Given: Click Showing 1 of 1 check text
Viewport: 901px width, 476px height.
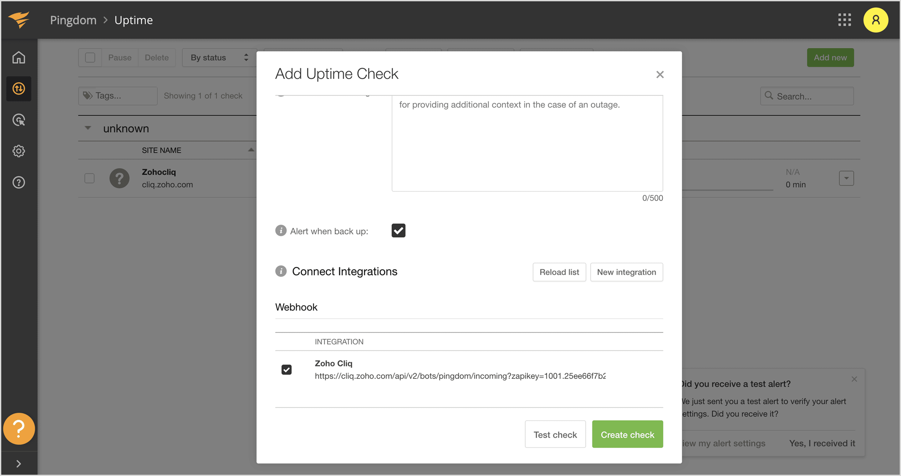Looking at the screenshot, I should coord(203,96).
